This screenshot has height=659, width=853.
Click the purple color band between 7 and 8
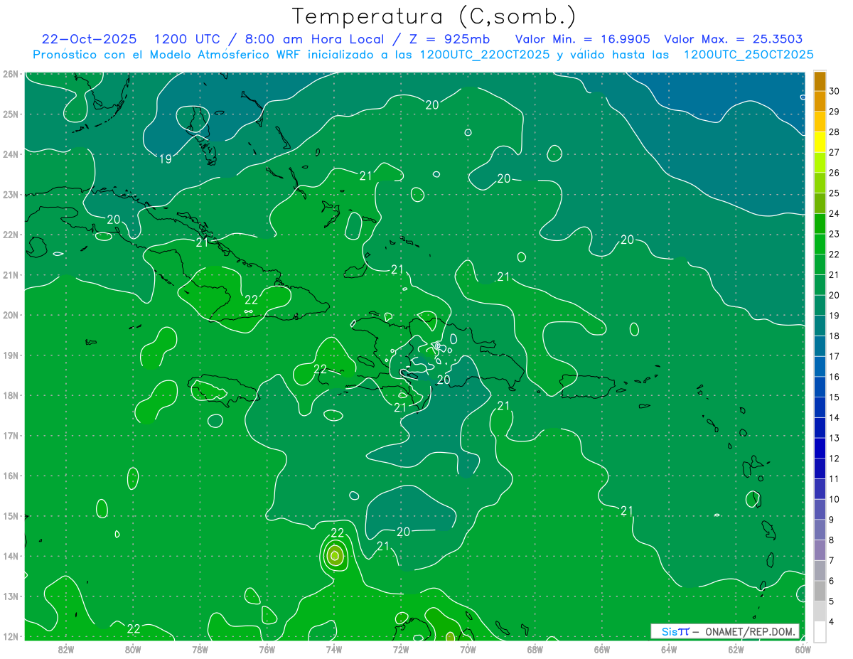820,550
